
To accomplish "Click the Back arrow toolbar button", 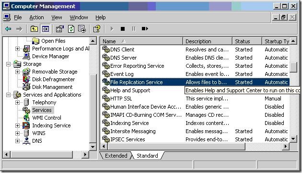I will tap(8, 29).
